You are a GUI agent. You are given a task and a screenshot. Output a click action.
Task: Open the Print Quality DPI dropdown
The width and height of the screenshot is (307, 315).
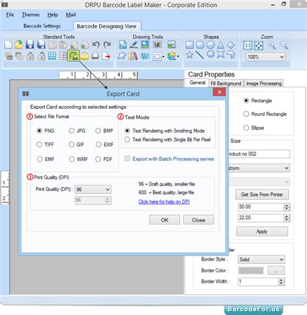pos(93,190)
